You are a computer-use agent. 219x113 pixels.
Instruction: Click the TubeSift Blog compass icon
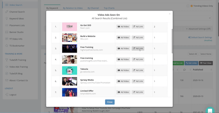pos(7,73)
